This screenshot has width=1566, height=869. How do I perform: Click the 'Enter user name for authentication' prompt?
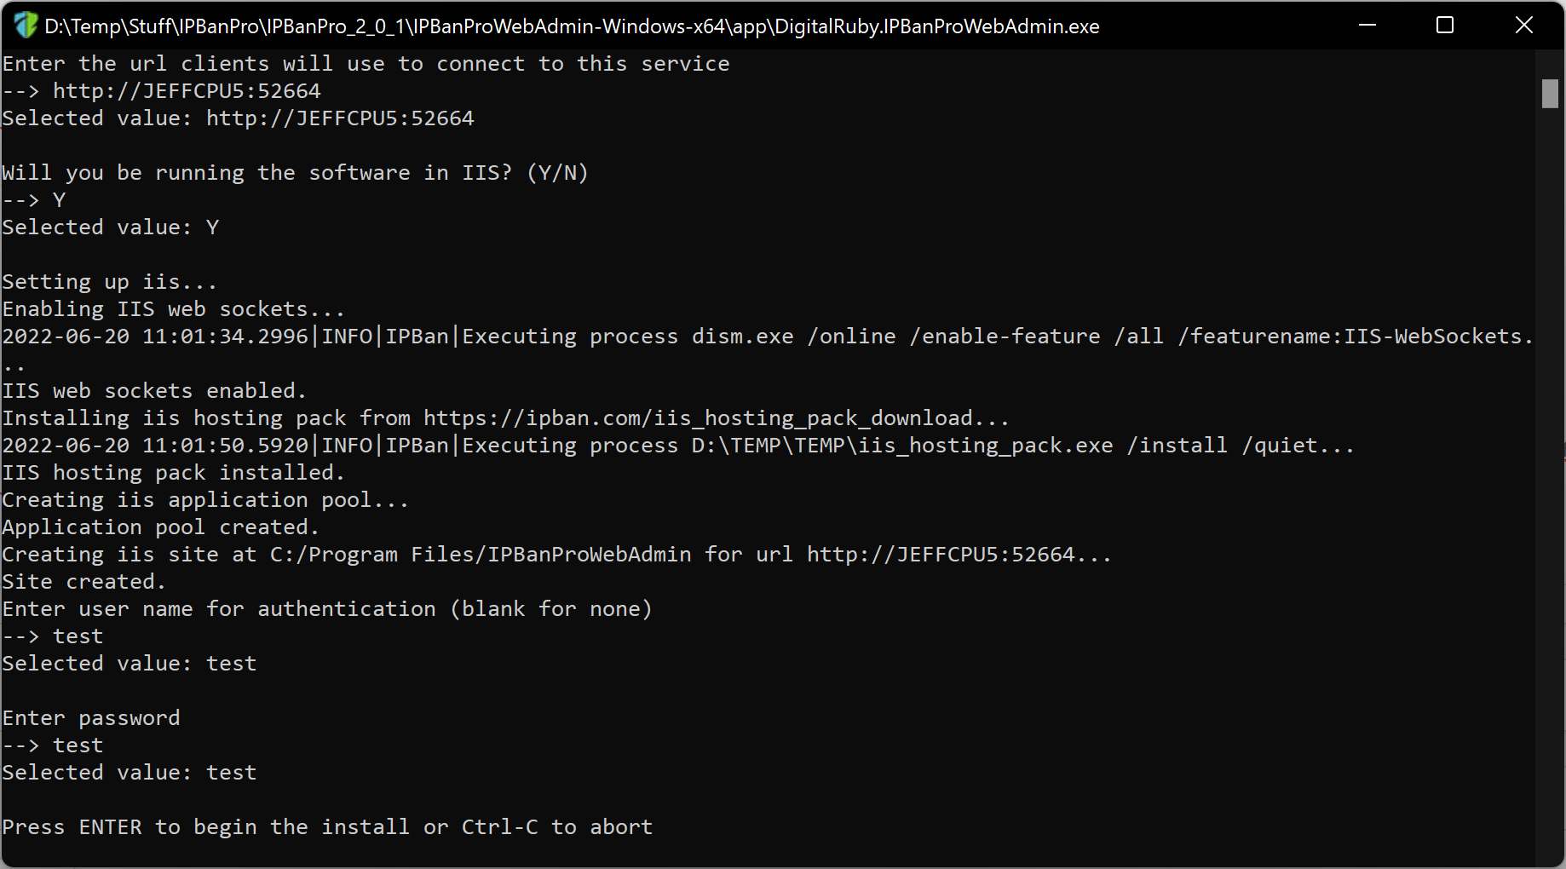[327, 609]
